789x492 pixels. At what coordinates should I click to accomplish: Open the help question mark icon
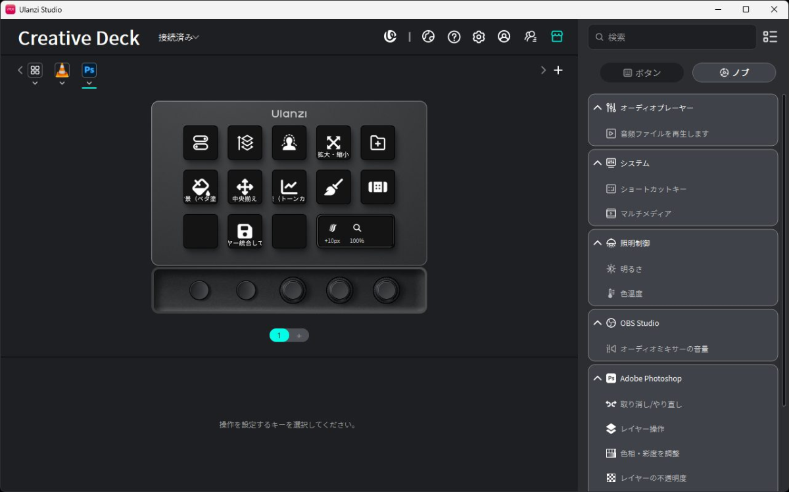[454, 37]
